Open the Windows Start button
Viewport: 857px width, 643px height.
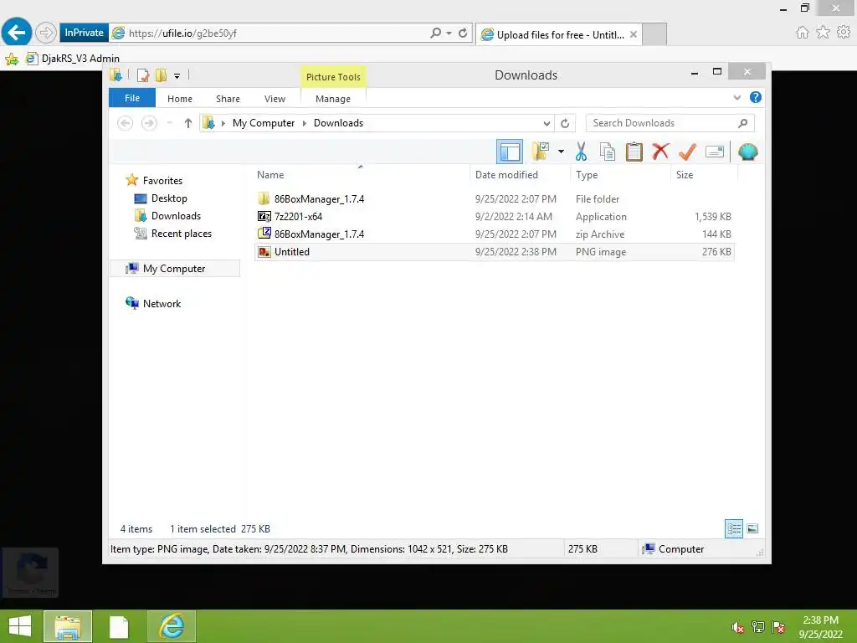(x=20, y=626)
